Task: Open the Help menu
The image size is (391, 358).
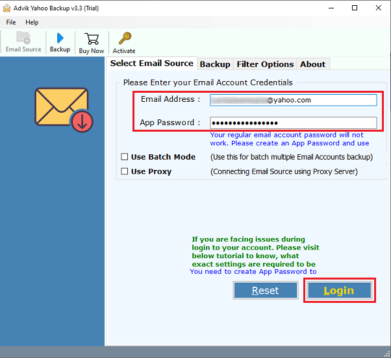Action: coord(32,23)
